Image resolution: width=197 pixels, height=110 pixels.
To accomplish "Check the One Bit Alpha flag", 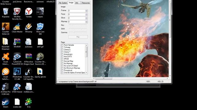I will (62, 73).
